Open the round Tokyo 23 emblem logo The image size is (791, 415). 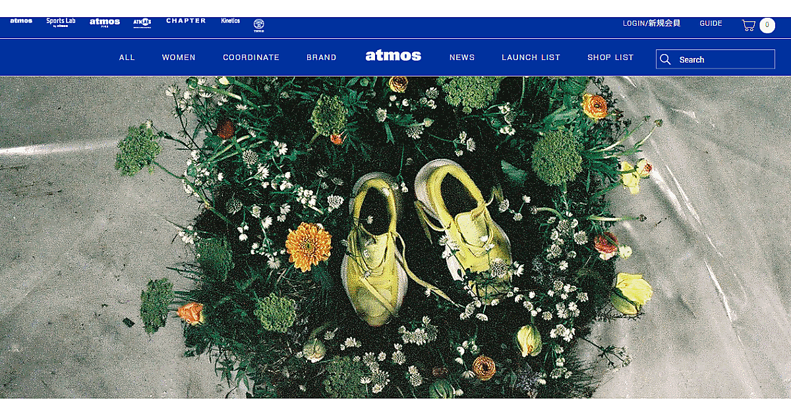pos(259,25)
